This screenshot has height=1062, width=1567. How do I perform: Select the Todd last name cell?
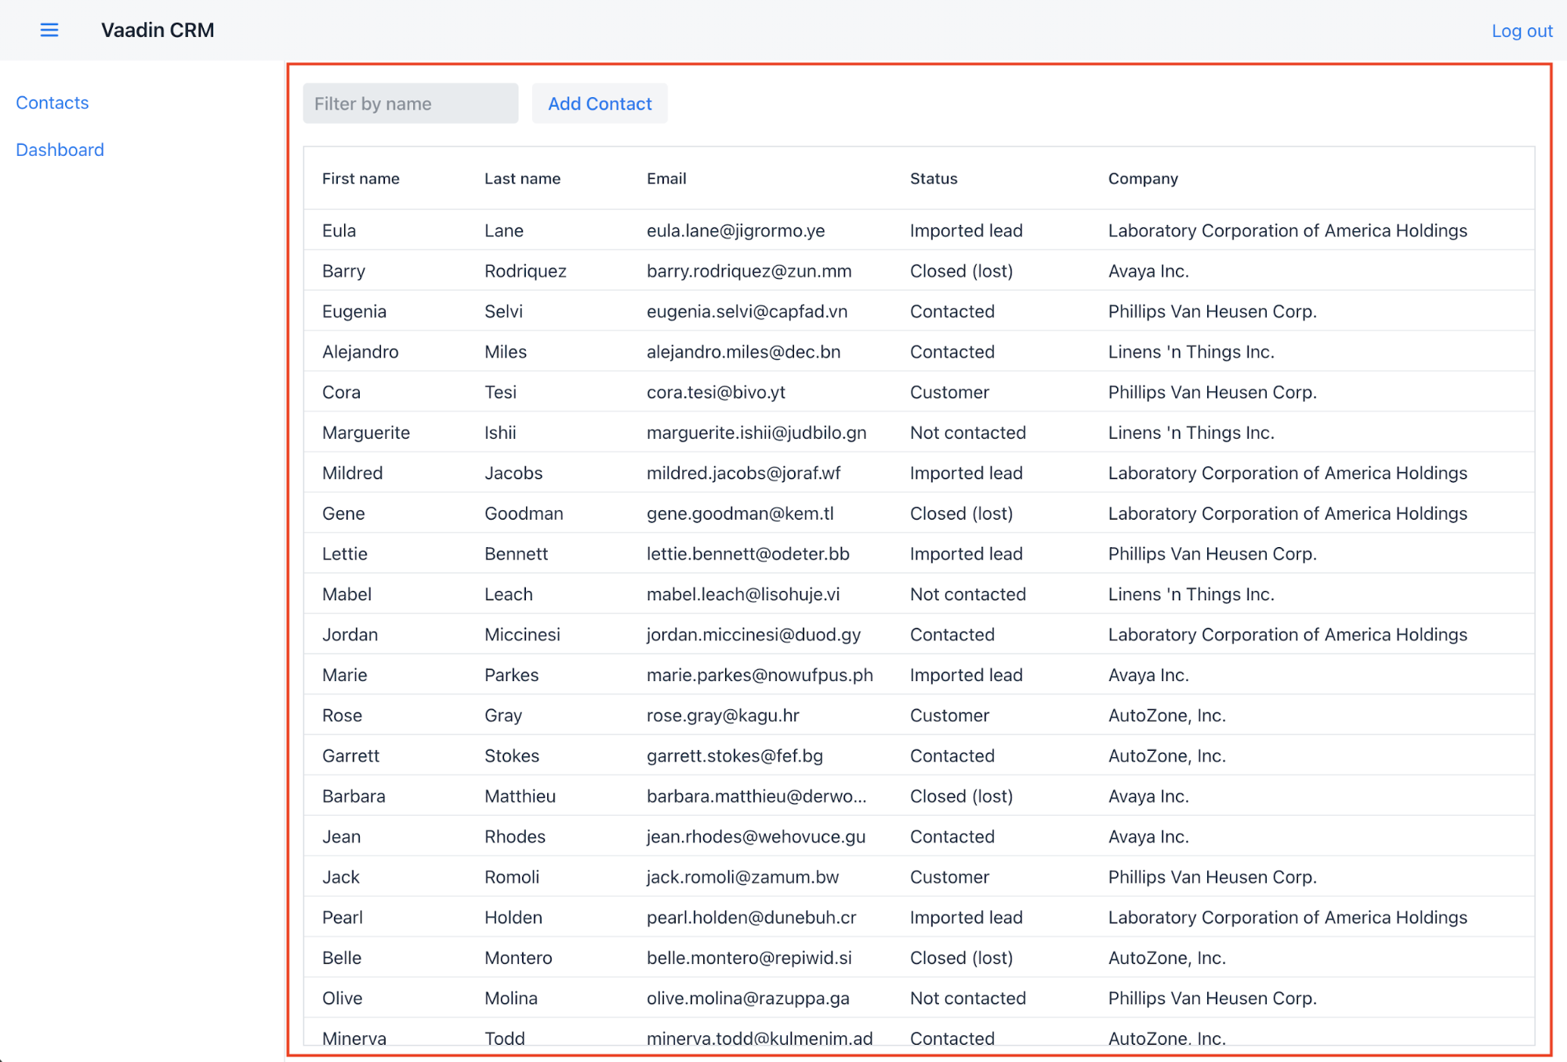coord(505,1038)
